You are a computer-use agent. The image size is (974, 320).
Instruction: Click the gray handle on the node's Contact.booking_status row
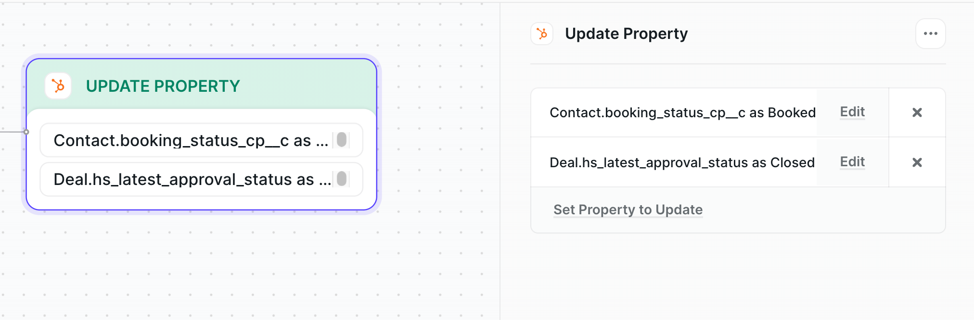point(341,140)
